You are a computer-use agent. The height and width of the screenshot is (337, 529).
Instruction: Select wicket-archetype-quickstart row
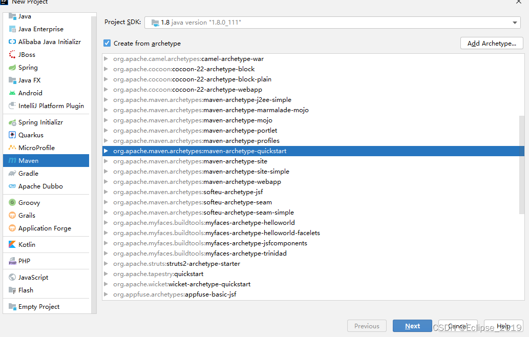coord(313,284)
